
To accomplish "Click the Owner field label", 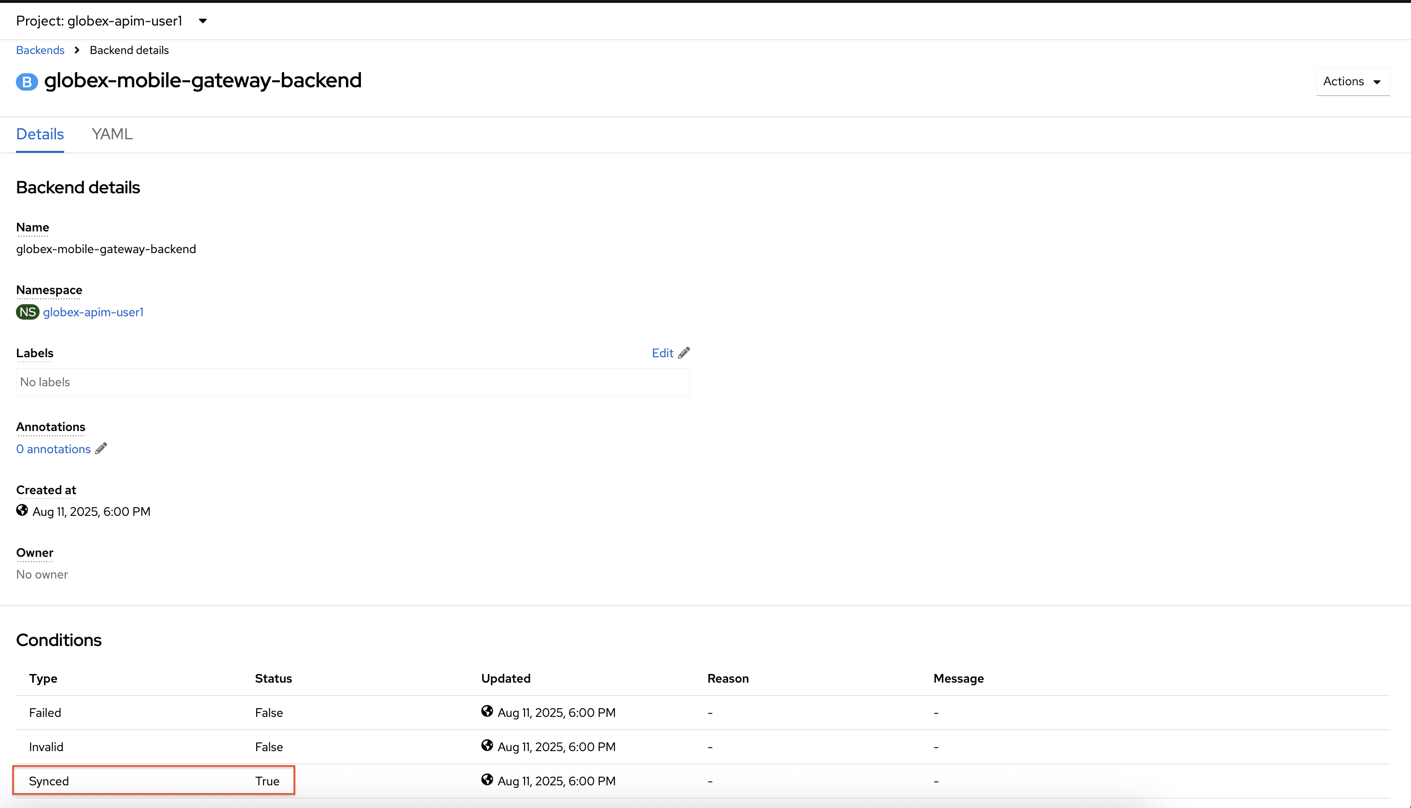I will tap(34, 552).
